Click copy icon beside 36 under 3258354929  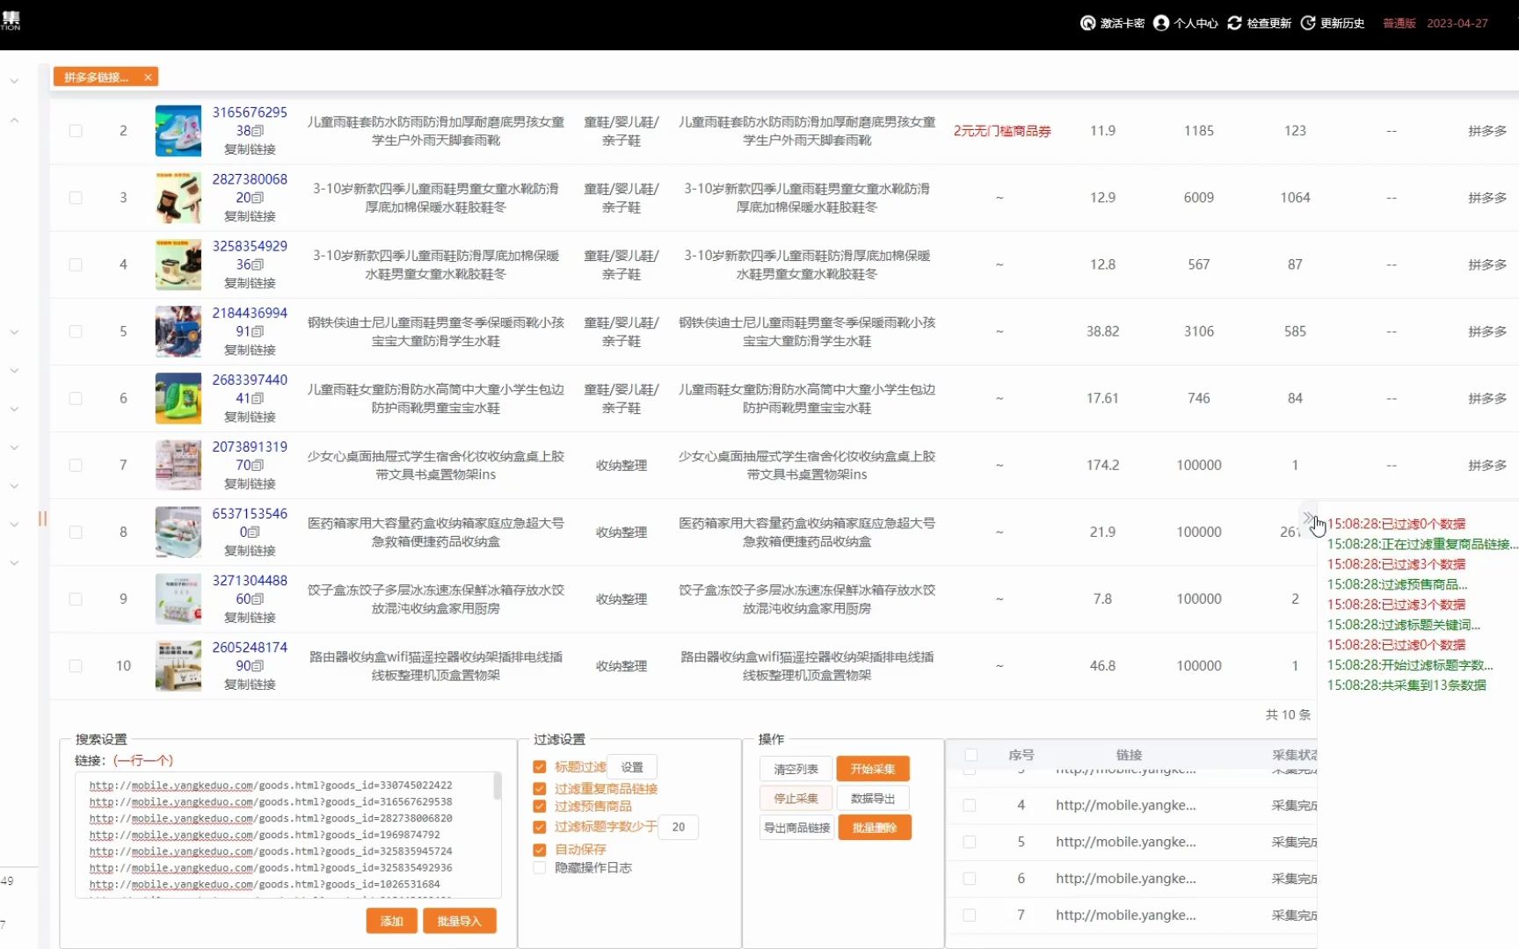(258, 264)
